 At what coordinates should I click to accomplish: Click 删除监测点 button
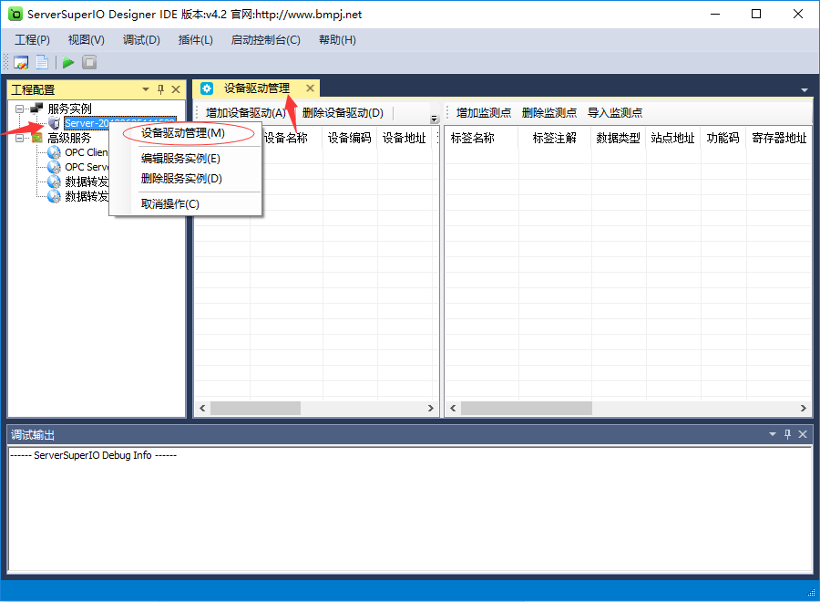click(x=549, y=113)
